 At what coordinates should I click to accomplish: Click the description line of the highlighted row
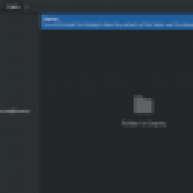pos(119,25)
